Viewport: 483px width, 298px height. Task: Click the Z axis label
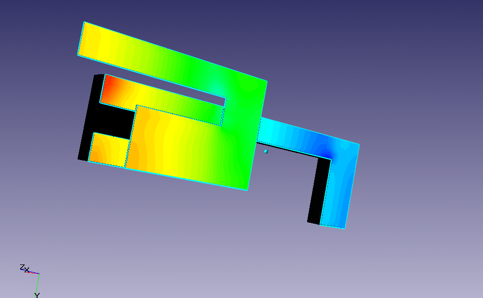(x=22, y=267)
